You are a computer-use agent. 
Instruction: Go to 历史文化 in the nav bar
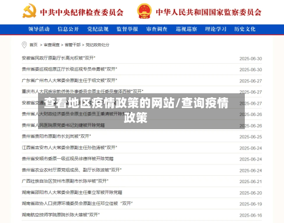click(x=245, y=29)
